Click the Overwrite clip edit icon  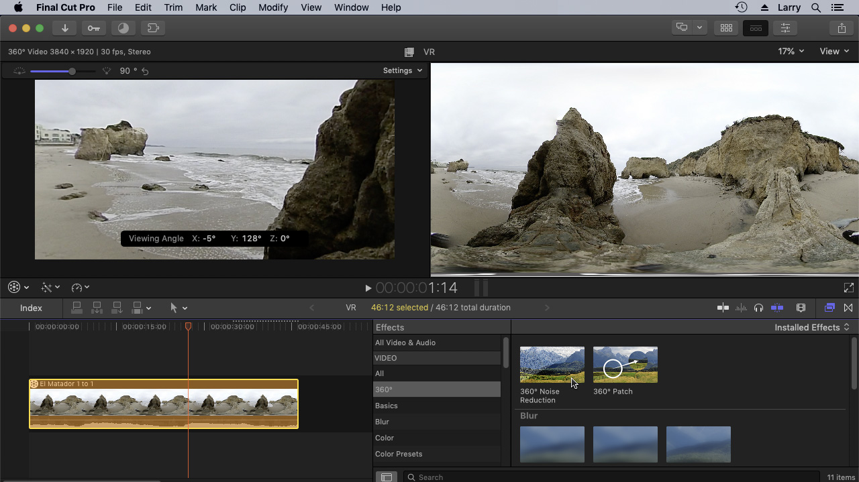(137, 308)
